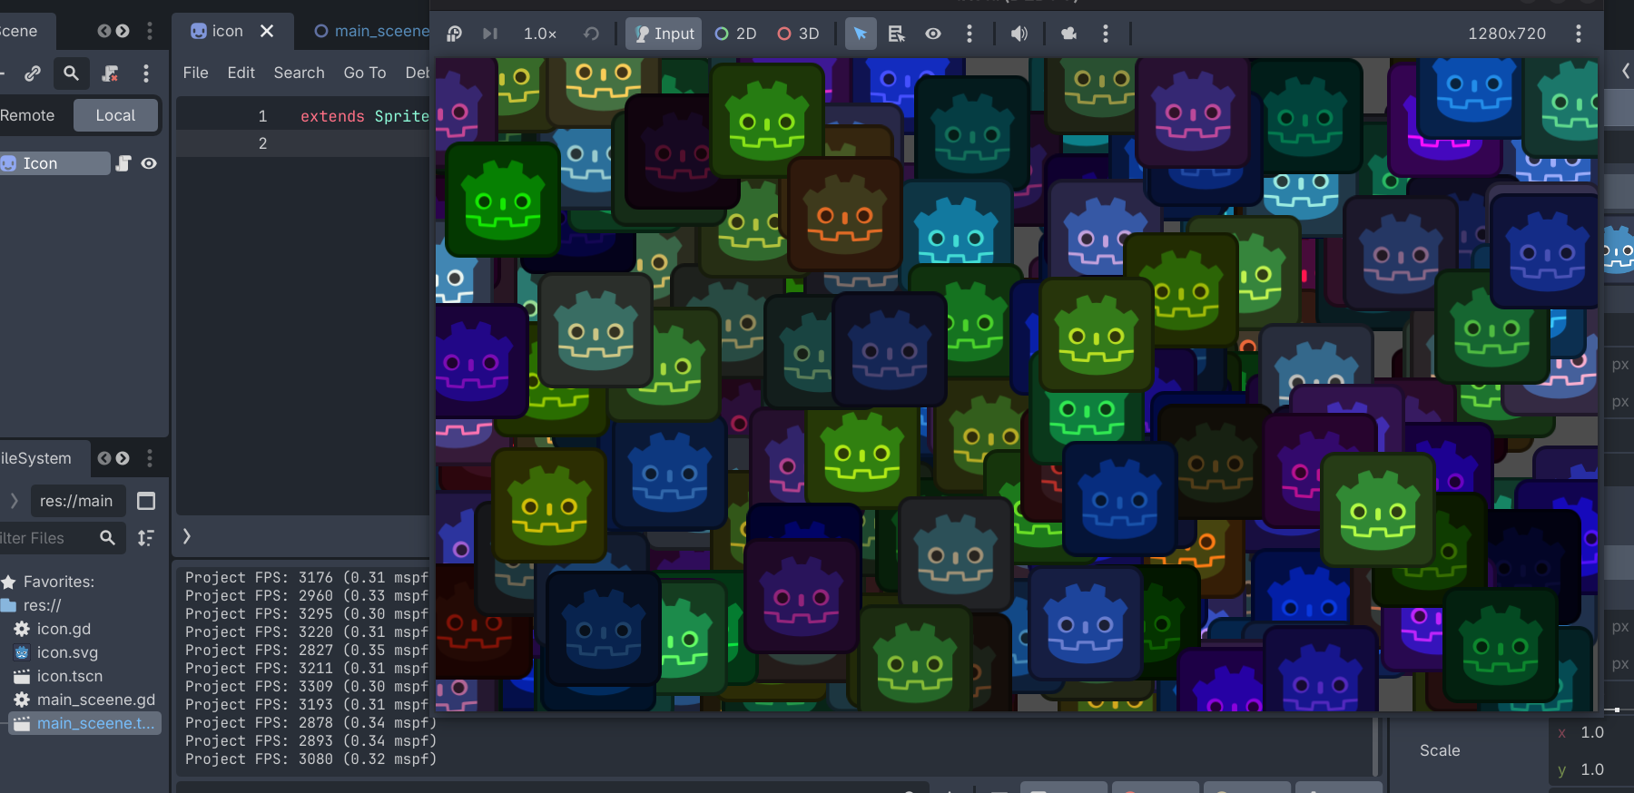
Task: Open Scene dock panel options menu
Action: click(150, 31)
